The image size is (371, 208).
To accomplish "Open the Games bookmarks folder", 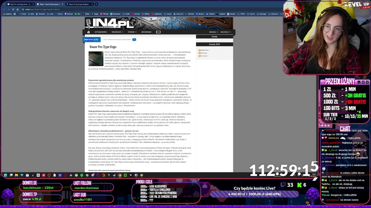I will pos(168,14).
